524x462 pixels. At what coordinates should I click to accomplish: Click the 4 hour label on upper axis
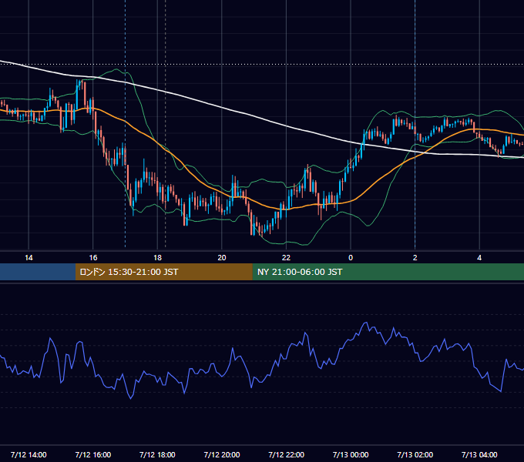479,258
